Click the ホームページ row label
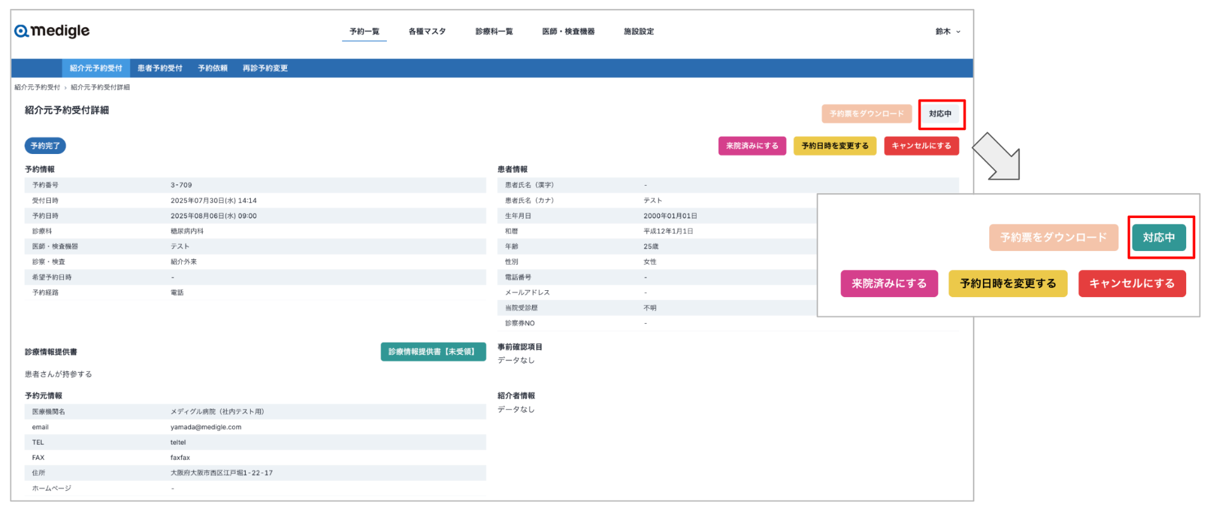The height and width of the screenshot is (512, 1216). [51, 489]
